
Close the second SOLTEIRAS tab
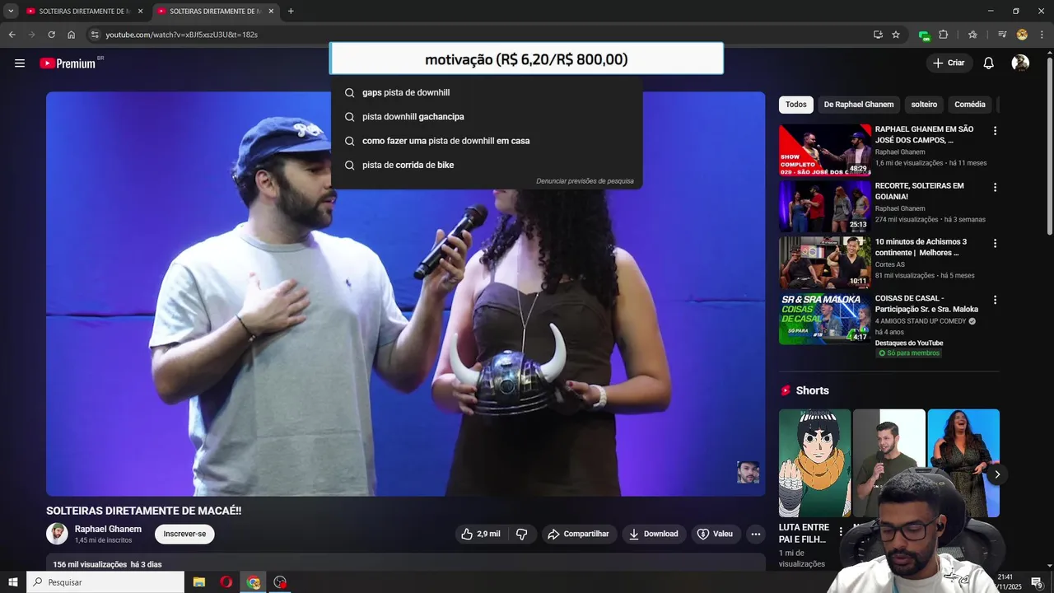coord(271,12)
